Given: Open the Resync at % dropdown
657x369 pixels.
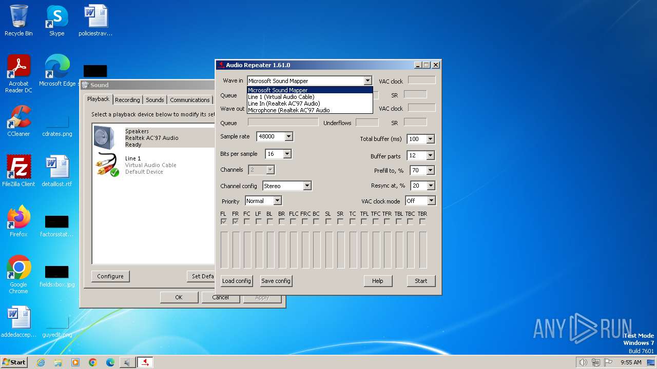Looking at the screenshot, I should tap(430, 186).
